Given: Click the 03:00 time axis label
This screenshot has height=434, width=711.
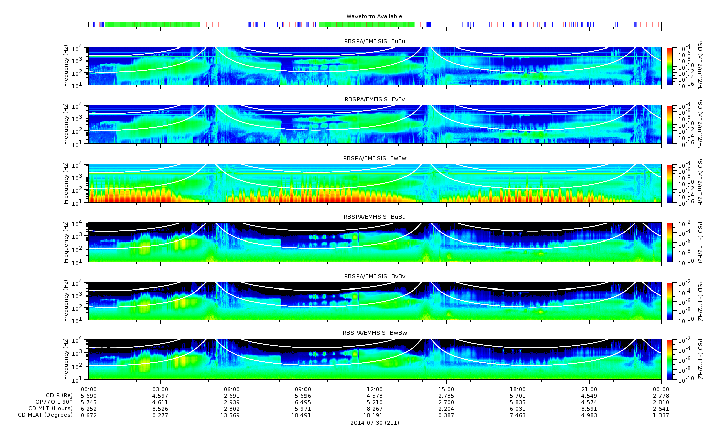Looking at the screenshot, I should pyautogui.click(x=160, y=389).
